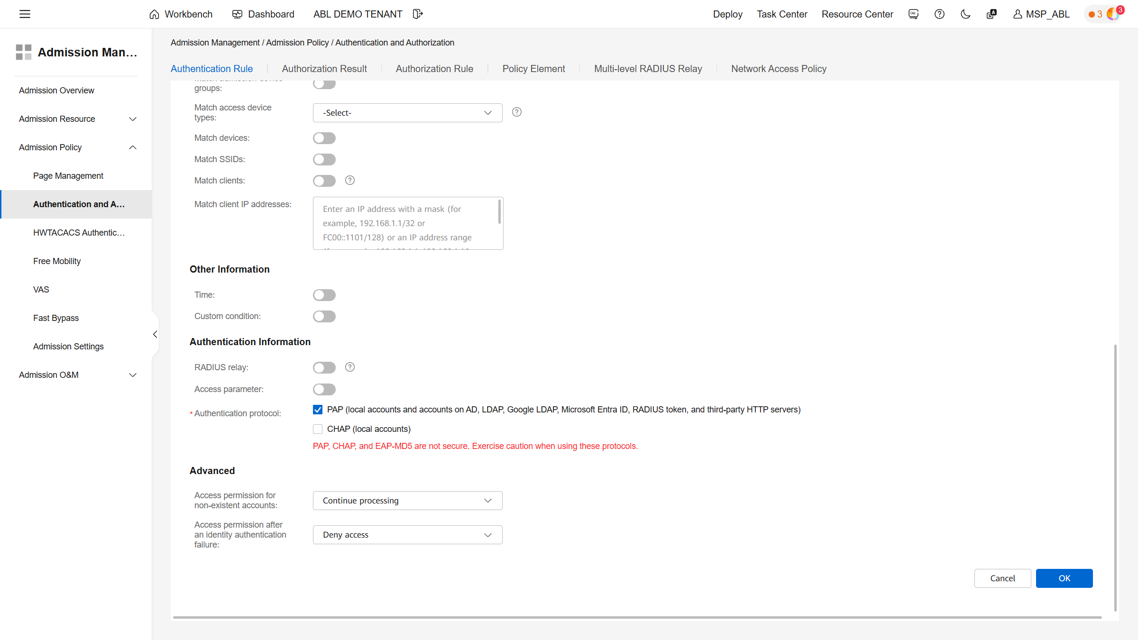Expand the Admission O&M section
The height and width of the screenshot is (640, 1138).
[132, 375]
